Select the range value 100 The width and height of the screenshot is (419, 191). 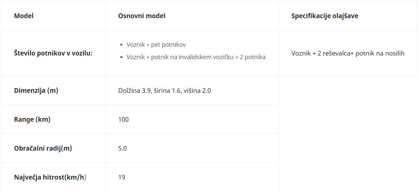(123, 119)
